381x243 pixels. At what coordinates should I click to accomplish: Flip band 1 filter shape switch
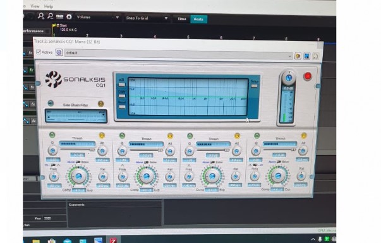pos(53,165)
